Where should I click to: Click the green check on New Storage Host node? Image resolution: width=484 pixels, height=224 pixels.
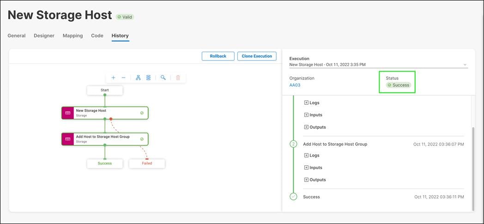click(142, 113)
